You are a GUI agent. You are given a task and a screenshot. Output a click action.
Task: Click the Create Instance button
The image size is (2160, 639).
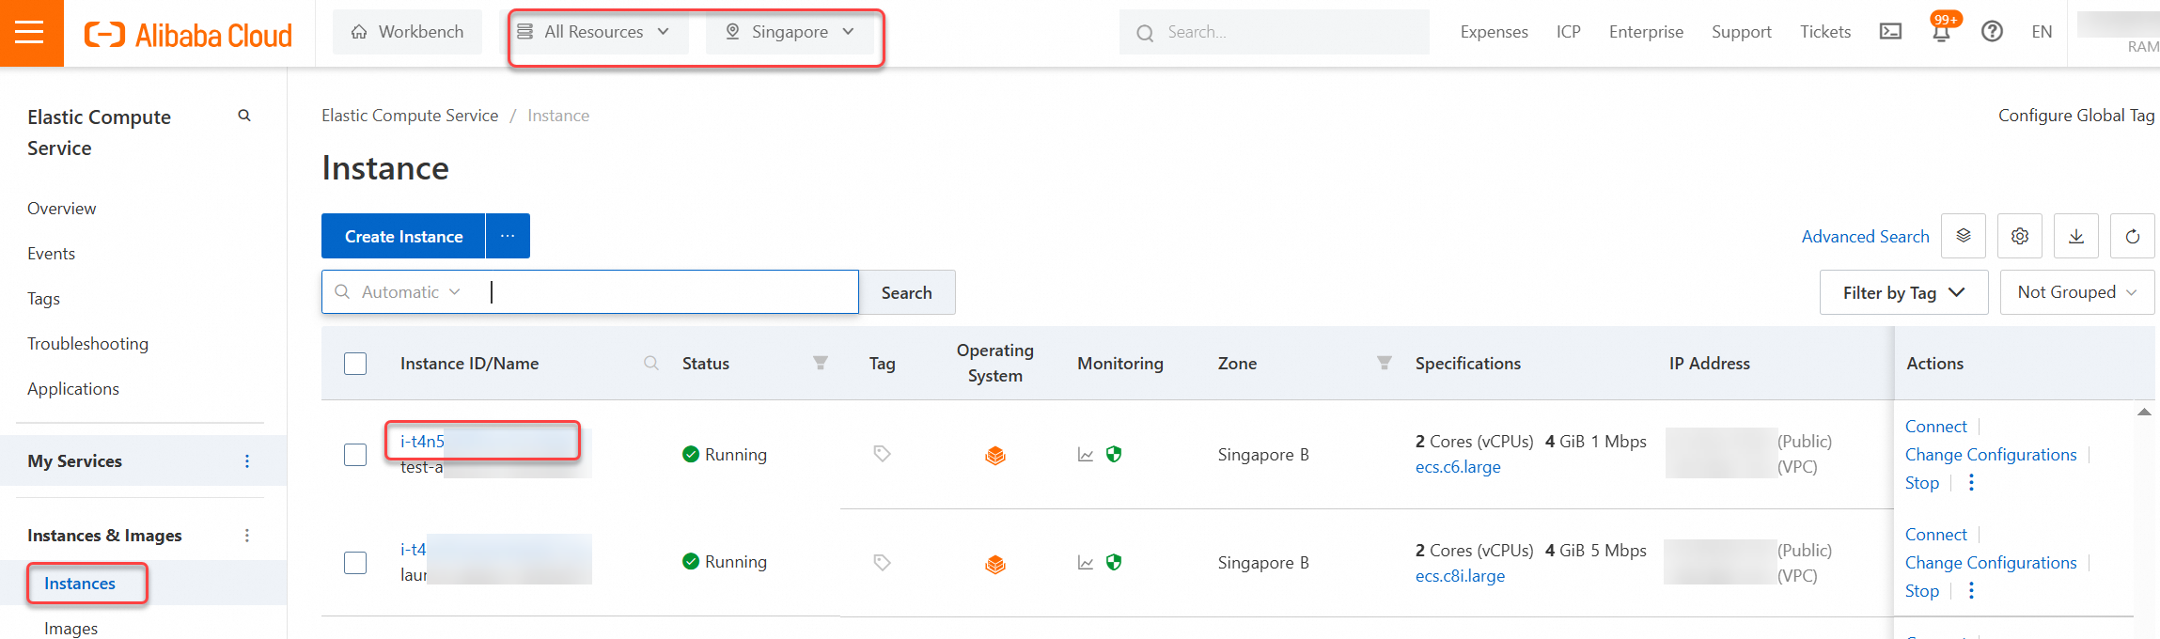coord(403,237)
